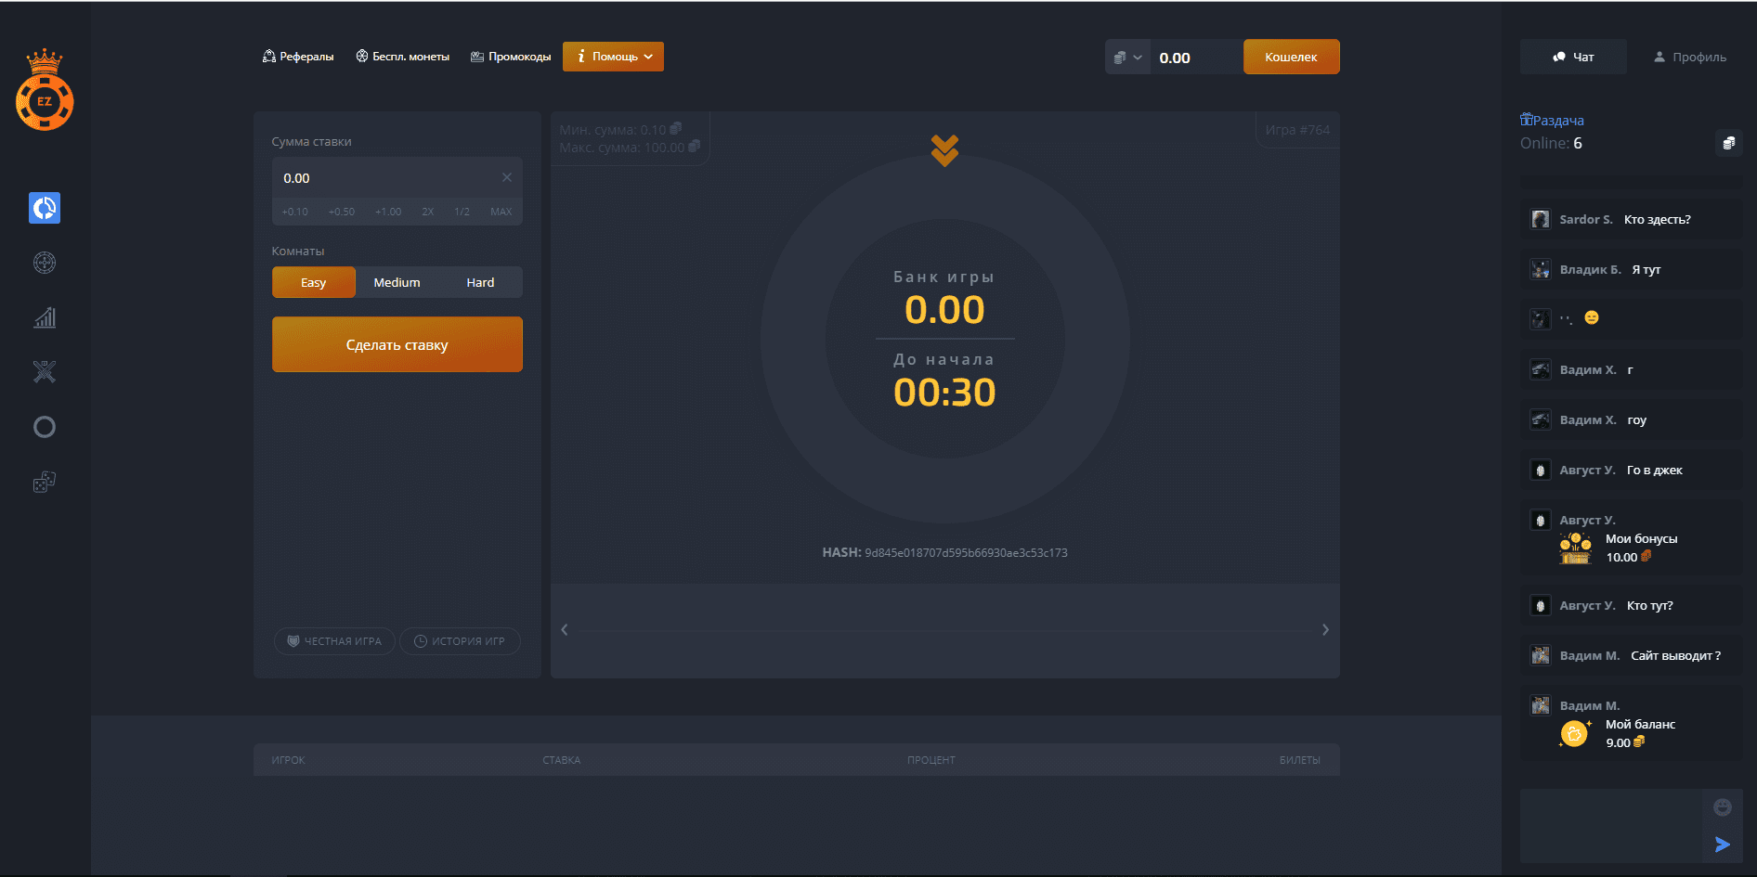Screen dimensions: 1757x877
Task: Open the jackpot game icon in sidebar
Action: pyautogui.click(x=45, y=208)
